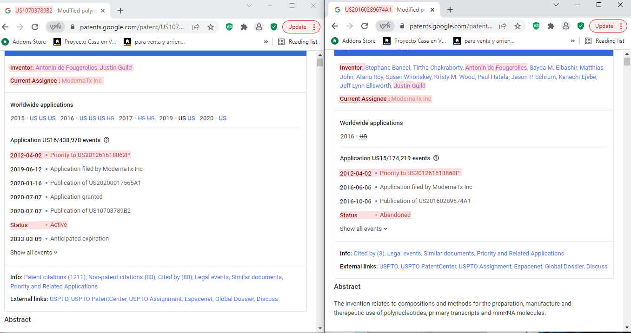Bookmark page with star icon in left browser
The height and width of the screenshot is (333, 631).
coord(211,27)
